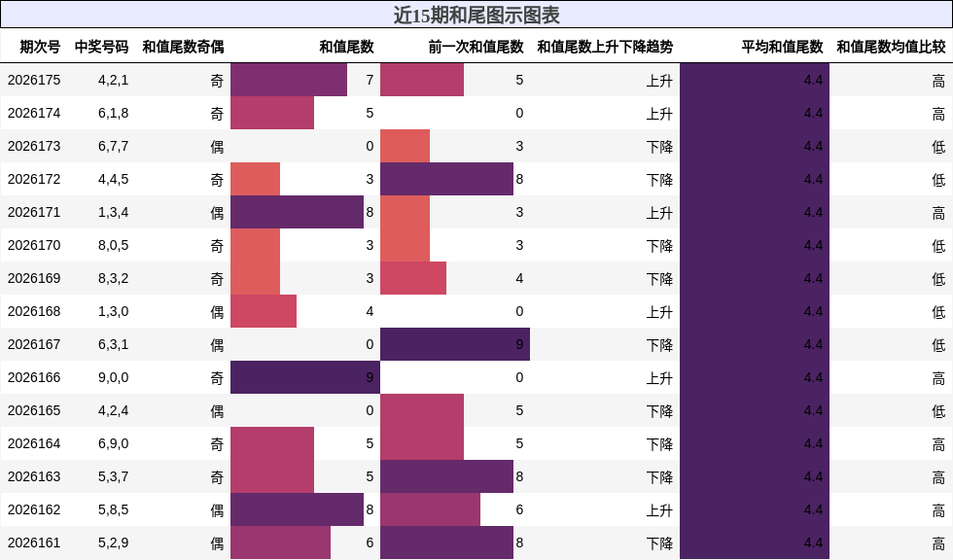Click winning numbers 6,9,0
Screen dimensions: 953x560
[x=113, y=444]
